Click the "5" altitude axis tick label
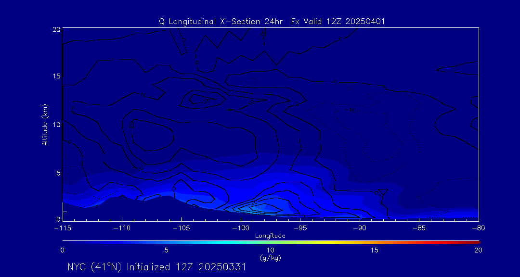This screenshot has height=277, width=520. 58,173
